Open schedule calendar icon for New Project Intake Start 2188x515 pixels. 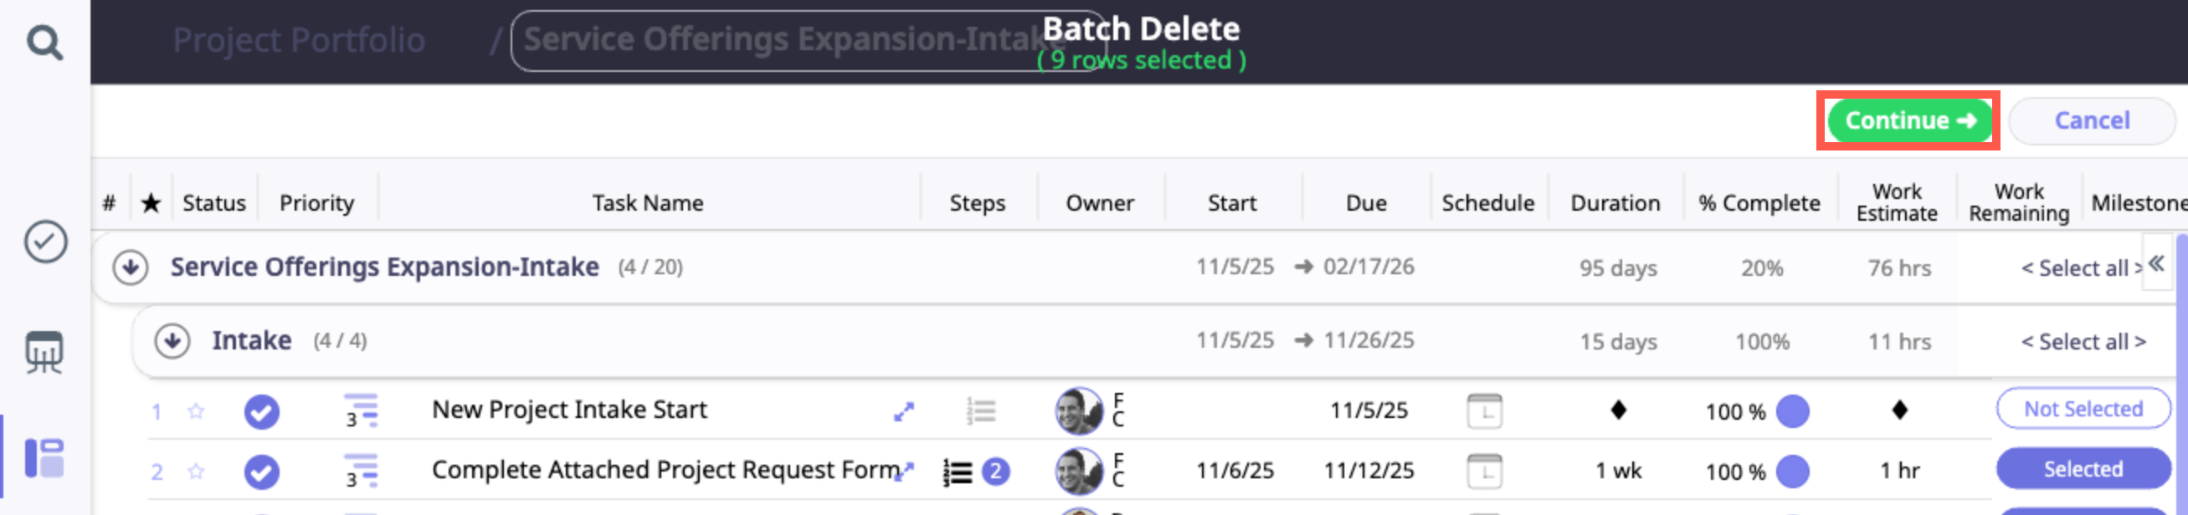pos(1484,411)
